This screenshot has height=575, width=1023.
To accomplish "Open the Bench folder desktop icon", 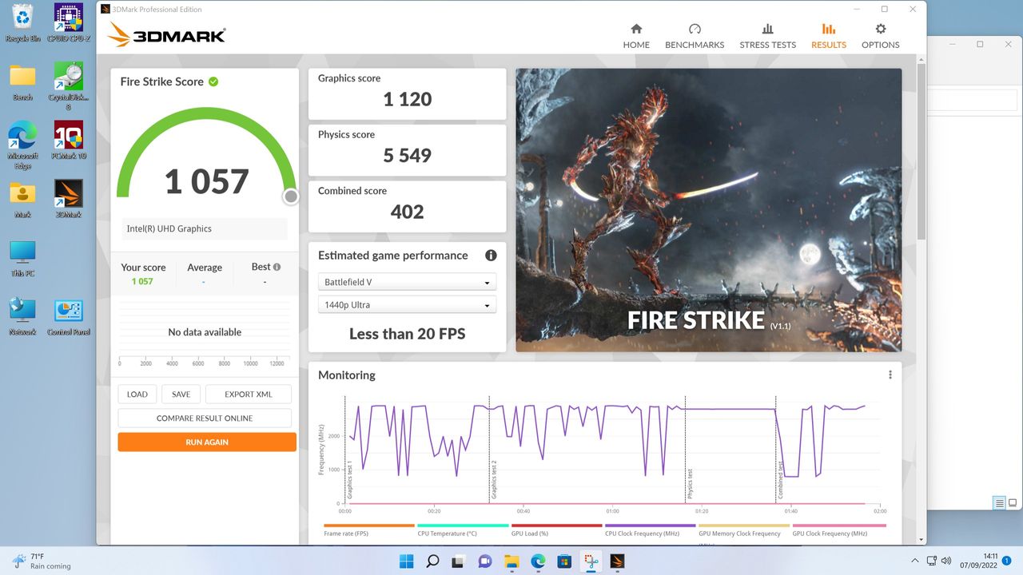I will [23, 81].
